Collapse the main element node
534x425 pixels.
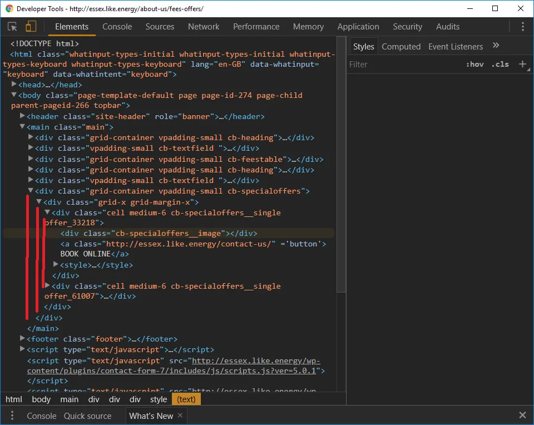[23, 127]
